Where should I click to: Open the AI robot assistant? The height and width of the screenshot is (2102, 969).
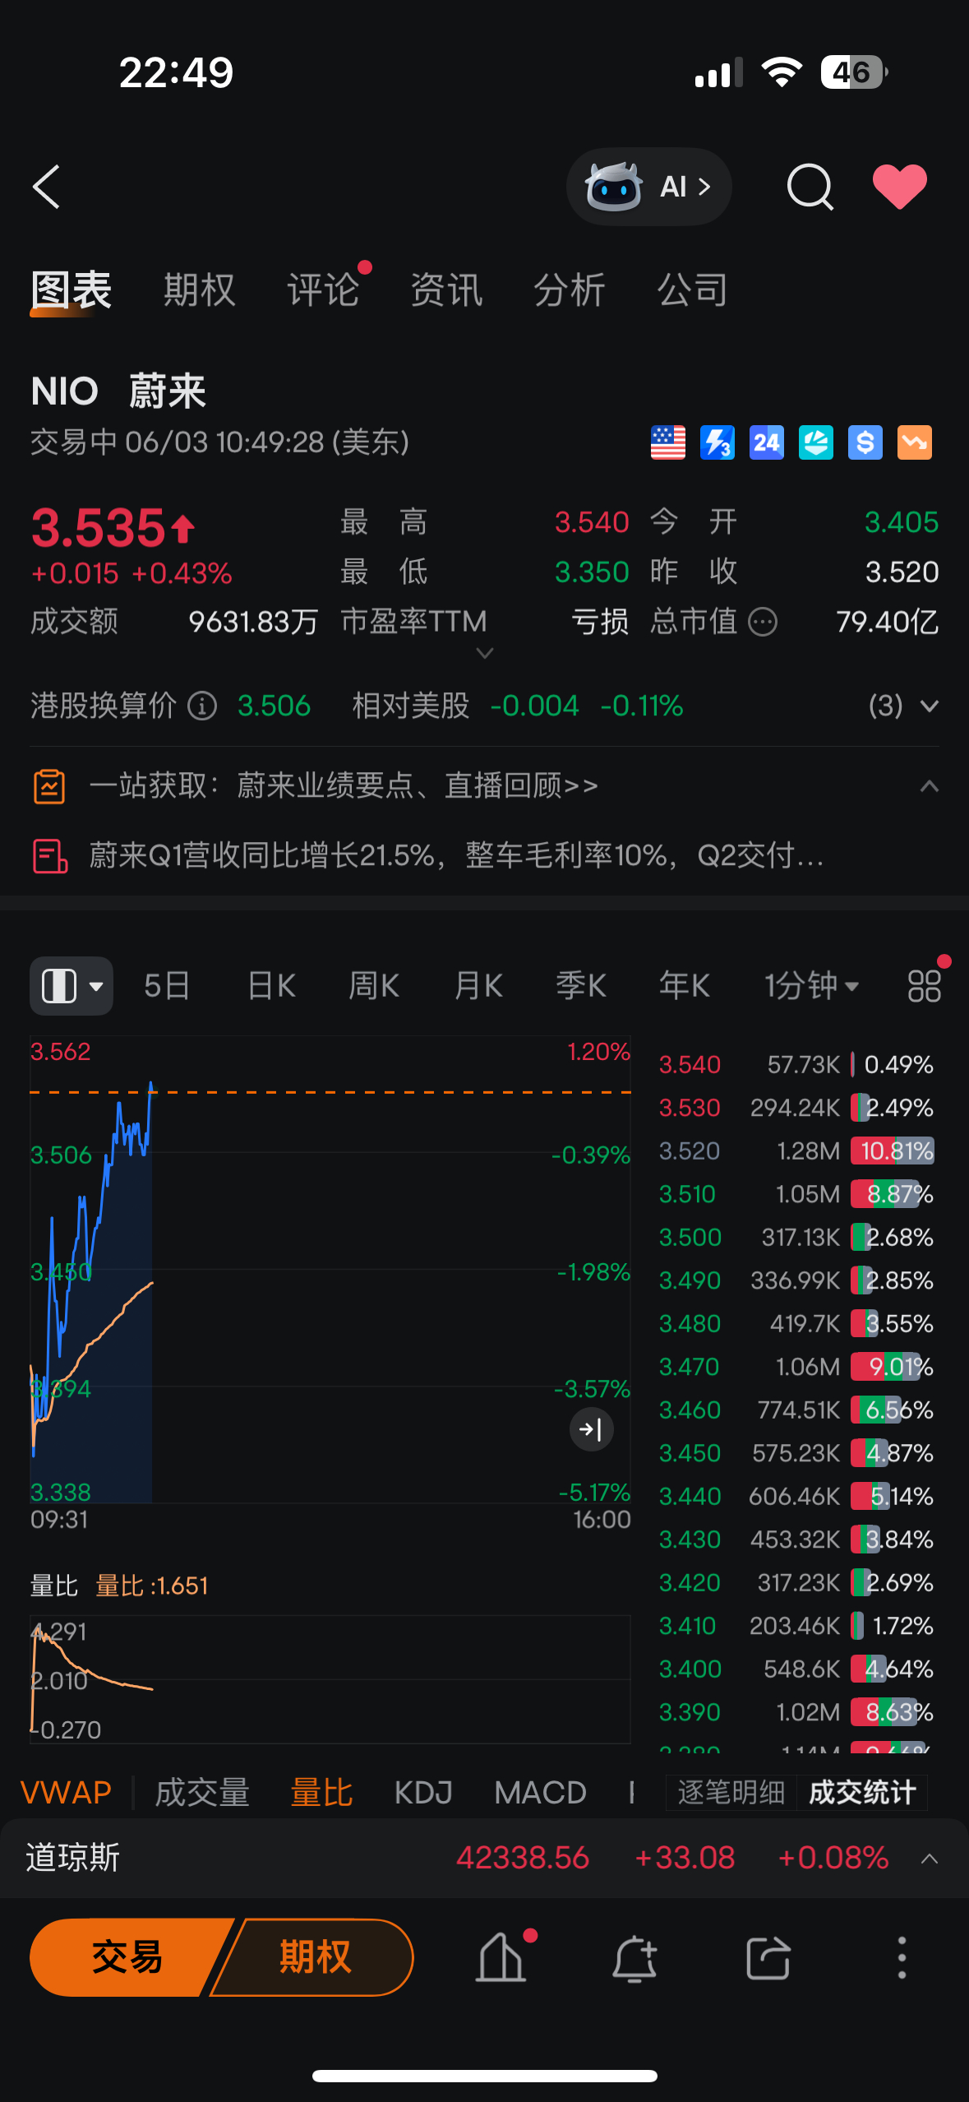point(648,187)
